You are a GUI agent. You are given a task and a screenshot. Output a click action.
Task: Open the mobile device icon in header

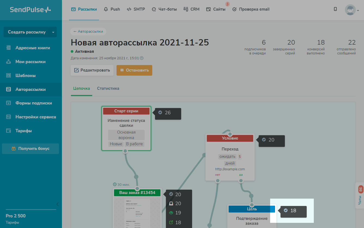point(335,9)
